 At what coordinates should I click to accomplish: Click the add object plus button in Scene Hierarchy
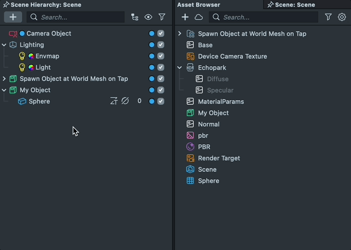coord(13,18)
